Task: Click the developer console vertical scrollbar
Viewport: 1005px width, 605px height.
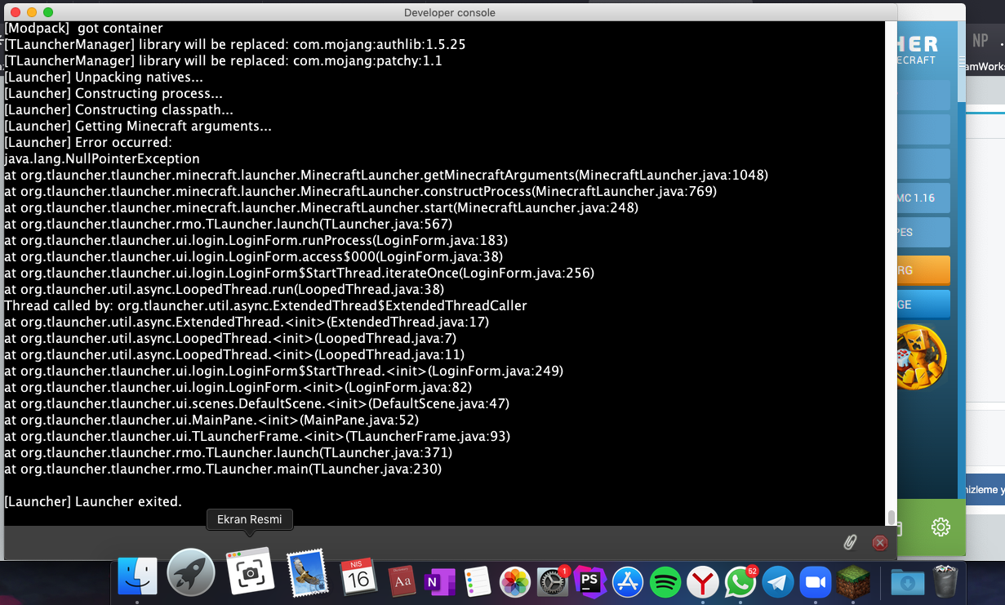Action: tap(892, 518)
